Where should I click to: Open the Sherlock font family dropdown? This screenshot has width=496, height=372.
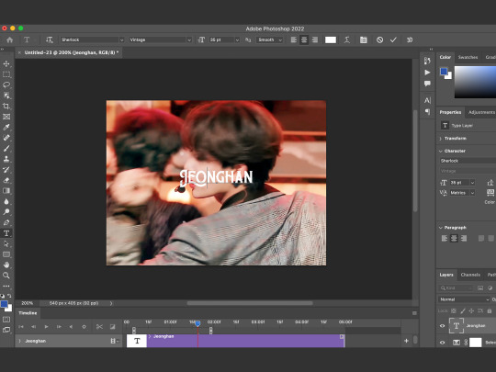[x=122, y=39]
